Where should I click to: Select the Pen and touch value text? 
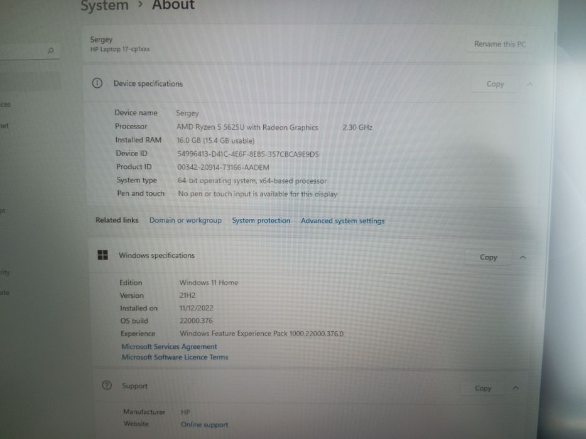(258, 194)
